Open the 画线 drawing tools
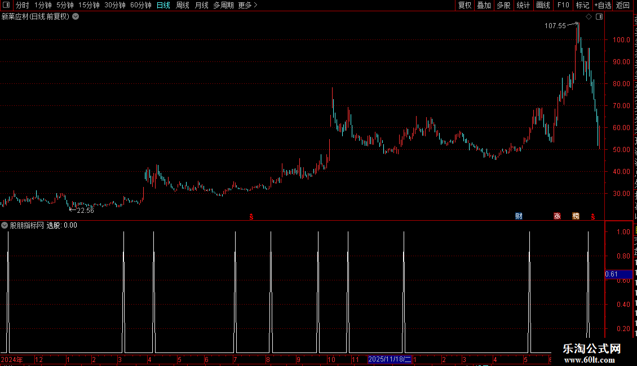Viewport: 637px width, 366px height. [x=543, y=5]
